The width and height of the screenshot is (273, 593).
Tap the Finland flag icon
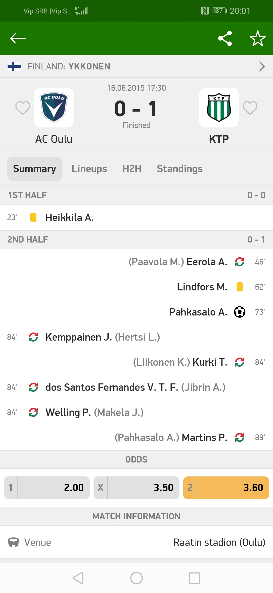pos(14,66)
